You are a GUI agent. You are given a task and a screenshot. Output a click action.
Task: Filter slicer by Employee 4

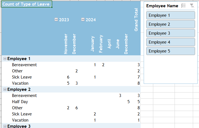pyautogui.click(x=171, y=42)
